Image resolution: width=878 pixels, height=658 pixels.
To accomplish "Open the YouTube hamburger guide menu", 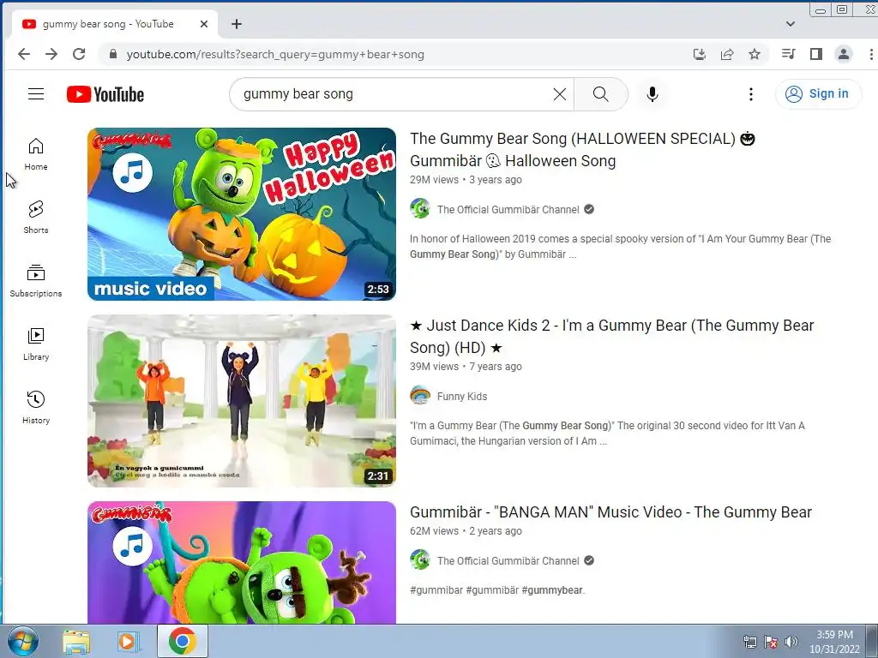I will click(x=36, y=94).
